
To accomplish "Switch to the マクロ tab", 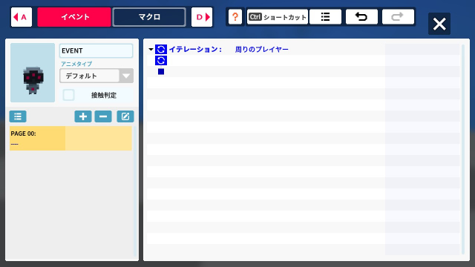I will click(x=149, y=17).
